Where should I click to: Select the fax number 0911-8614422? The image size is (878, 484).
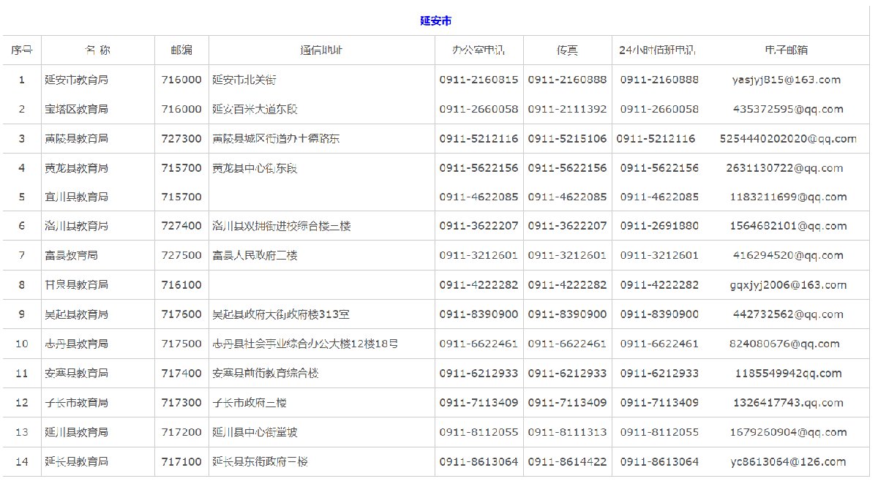click(x=567, y=462)
